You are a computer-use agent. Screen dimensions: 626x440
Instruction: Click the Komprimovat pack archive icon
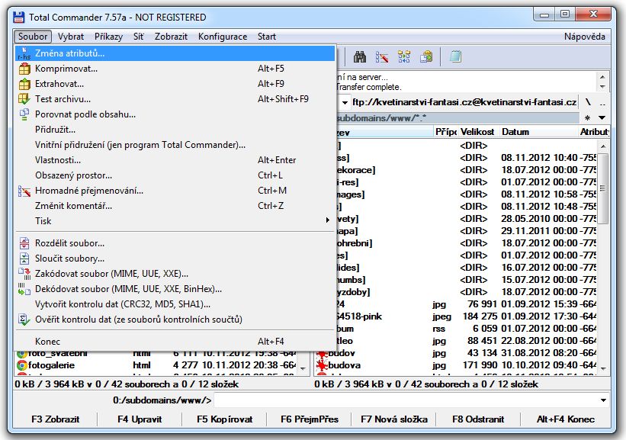click(x=24, y=69)
